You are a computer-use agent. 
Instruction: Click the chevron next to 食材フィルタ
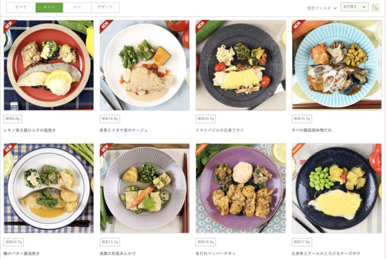pyautogui.click(x=335, y=8)
